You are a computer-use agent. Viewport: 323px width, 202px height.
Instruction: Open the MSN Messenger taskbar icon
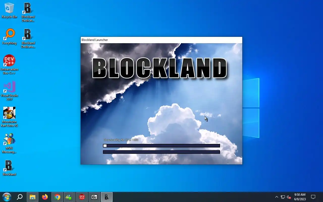pyautogui.click(x=69, y=197)
